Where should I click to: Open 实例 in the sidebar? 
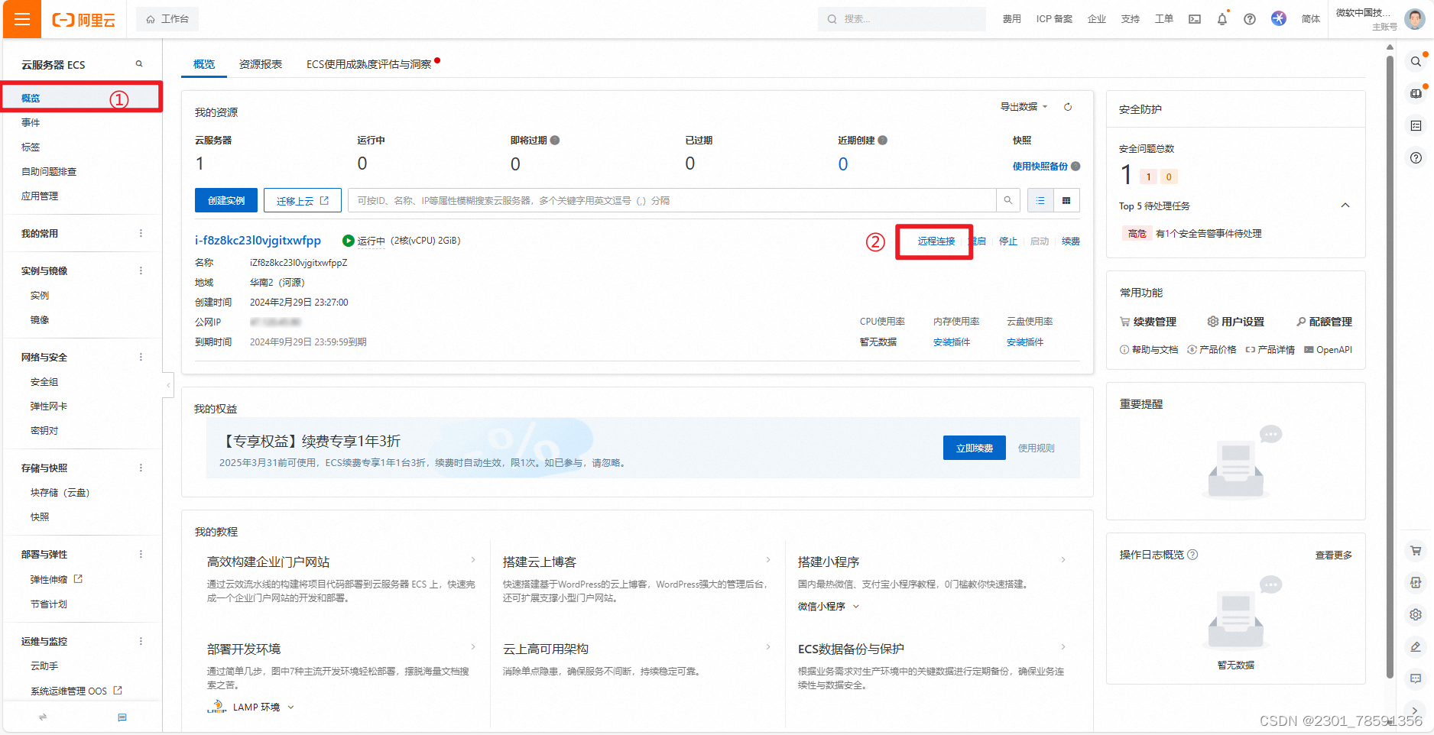coord(40,296)
